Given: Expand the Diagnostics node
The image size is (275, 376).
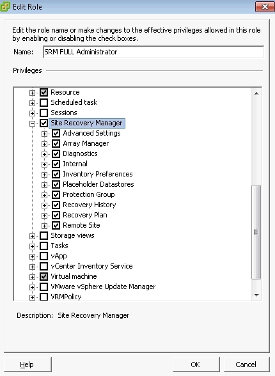Looking at the screenshot, I should tap(44, 154).
